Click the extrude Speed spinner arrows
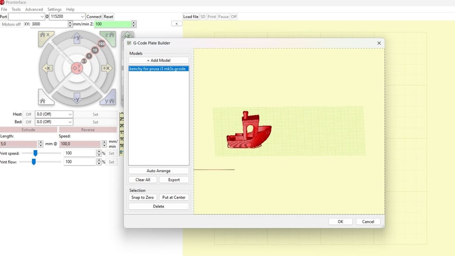The width and height of the screenshot is (455, 256). tap(104, 144)
